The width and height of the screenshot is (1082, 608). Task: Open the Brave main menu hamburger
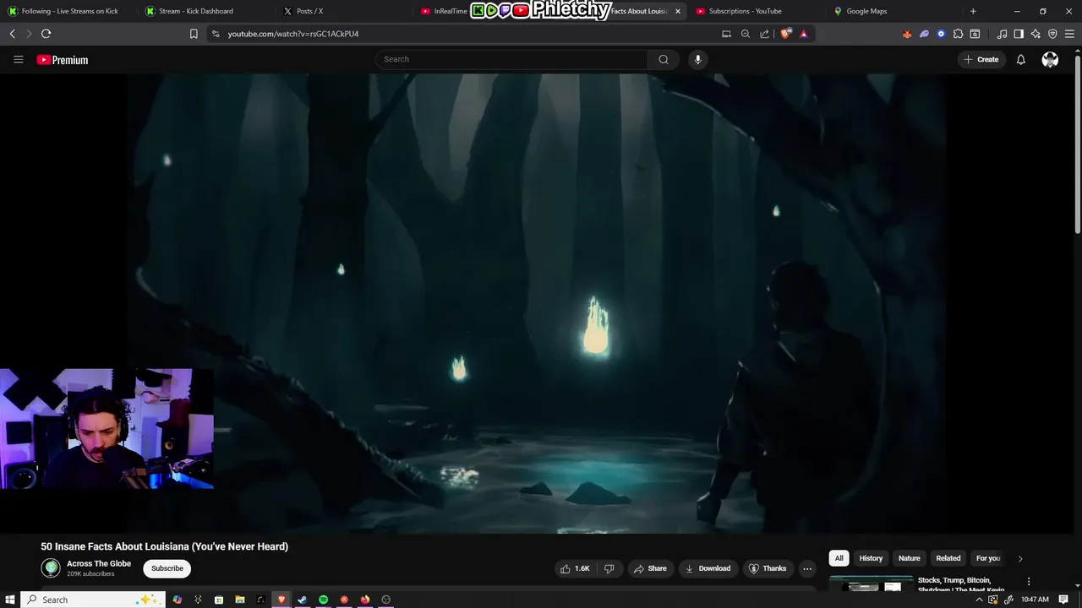pos(1069,34)
